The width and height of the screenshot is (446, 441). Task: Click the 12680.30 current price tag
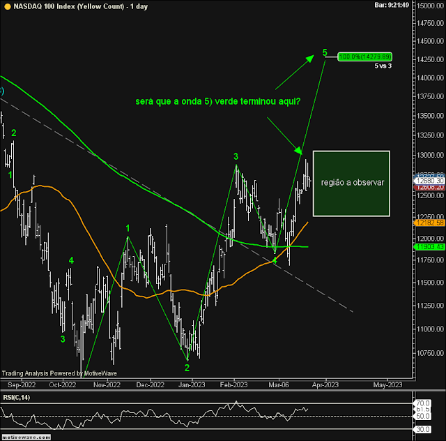click(429, 181)
